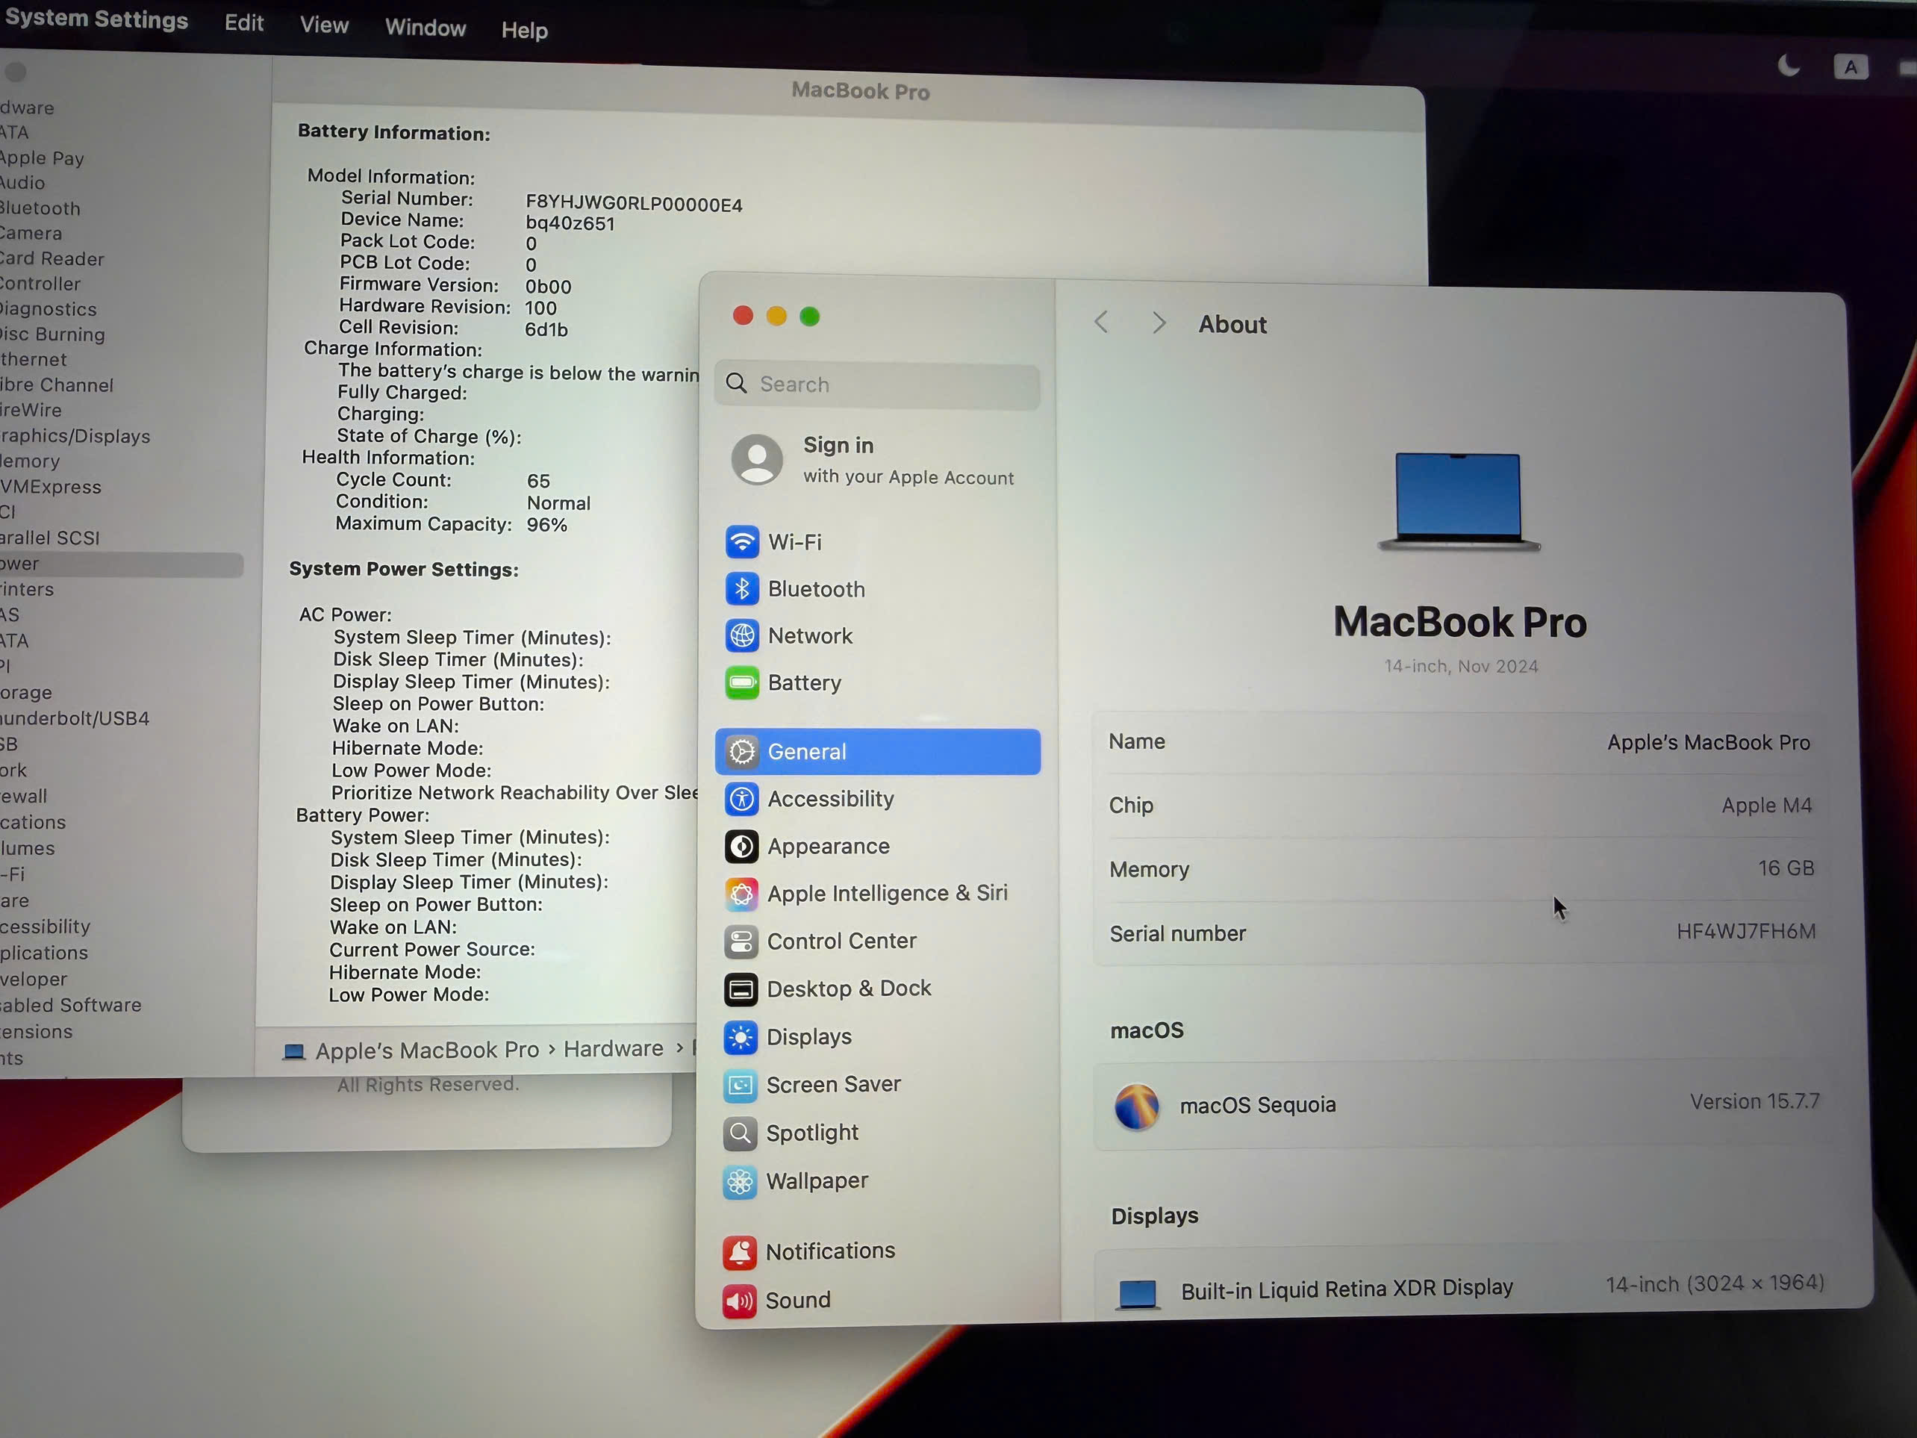Open the Wallpaper flower icon
The image size is (1917, 1438).
tap(740, 1181)
